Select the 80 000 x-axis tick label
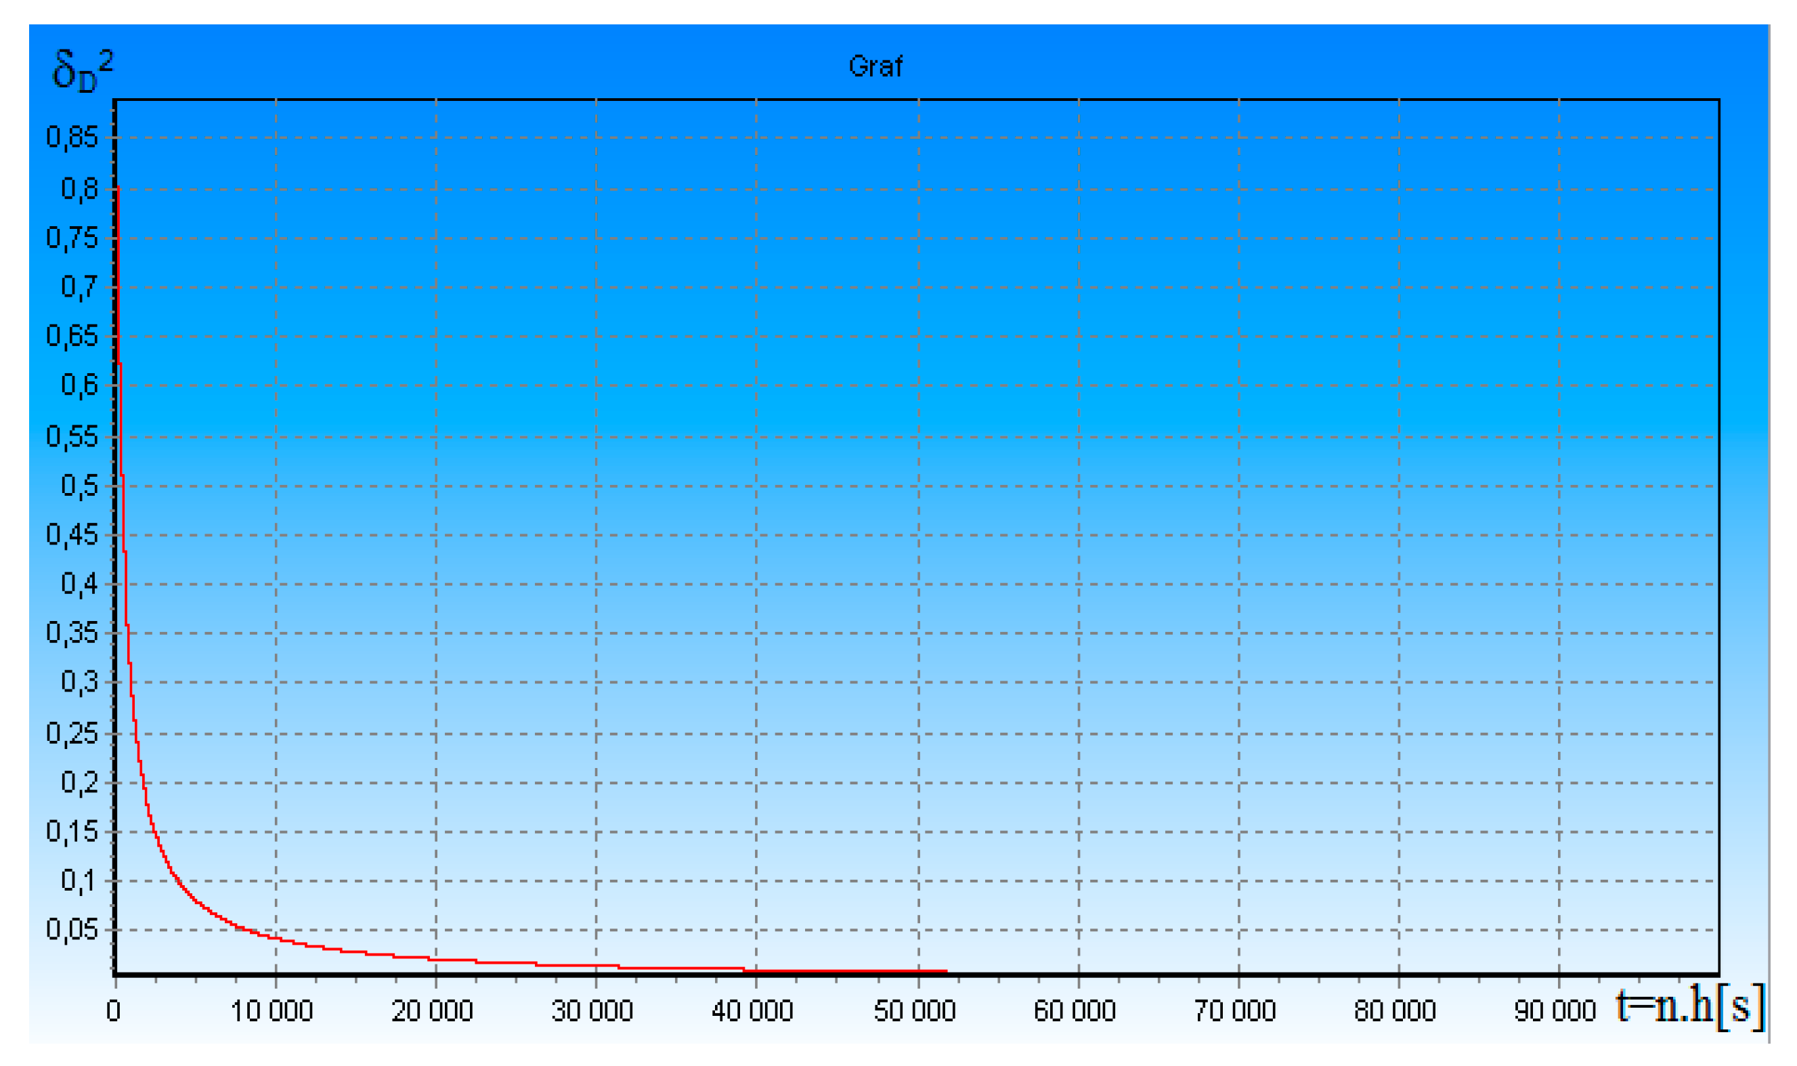The width and height of the screenshot is (1797, 1066). click(1395, 1011)
